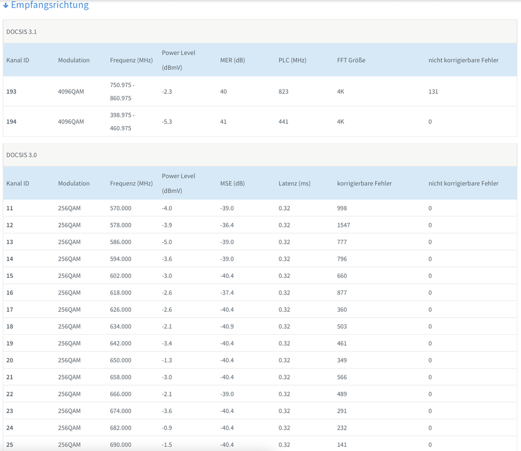Click the Latenz (ms) column header
521x451 pixels.
click(x=294, y=183)
